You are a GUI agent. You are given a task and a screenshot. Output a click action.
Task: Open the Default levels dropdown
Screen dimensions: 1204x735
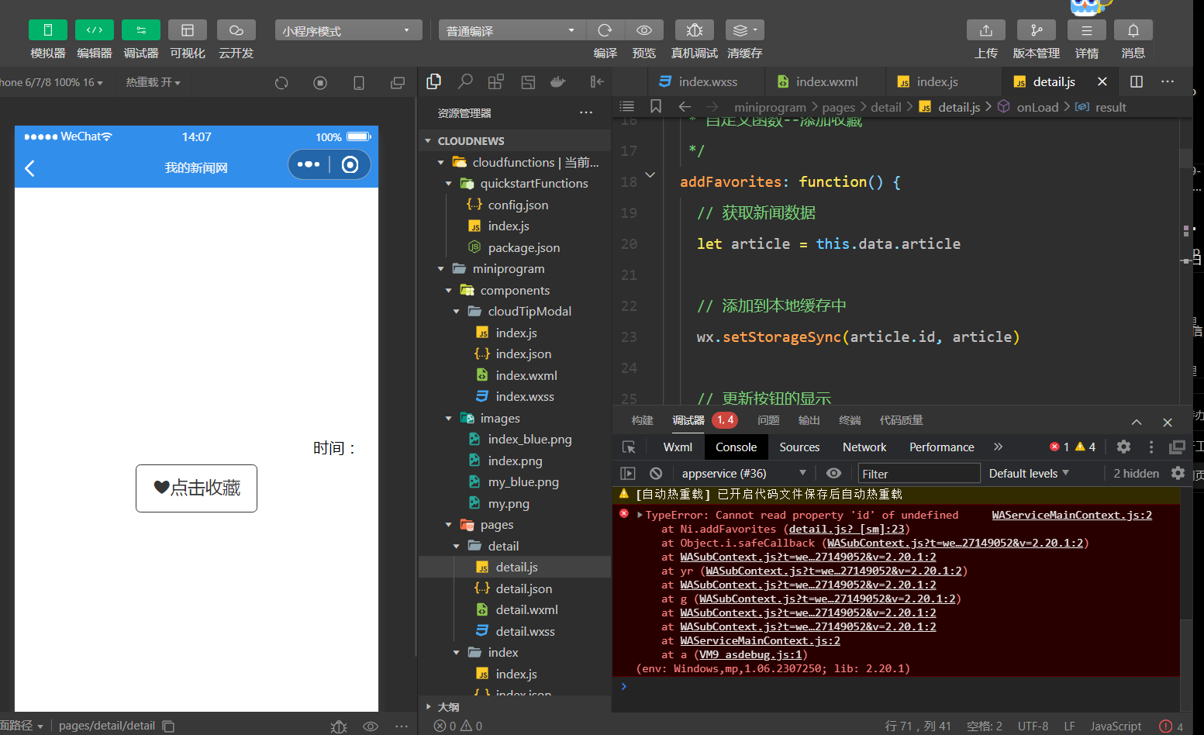coord(1029,474)
